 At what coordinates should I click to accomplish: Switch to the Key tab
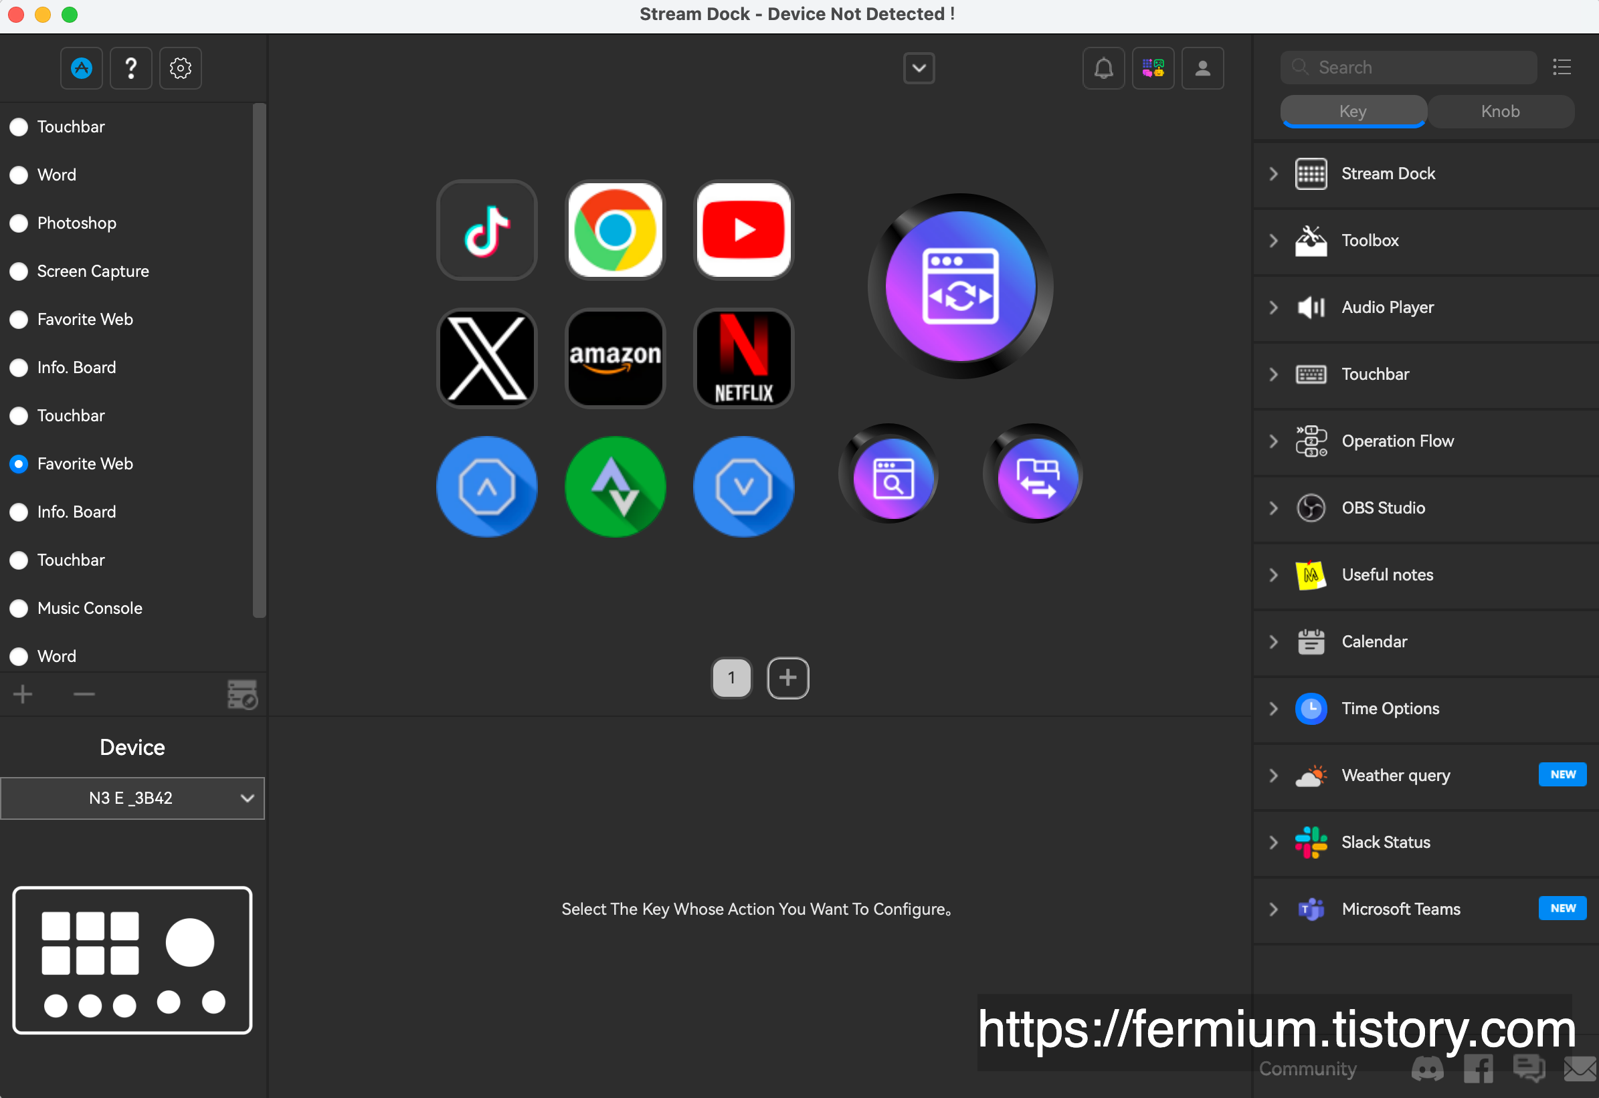tap(1352, 112)
